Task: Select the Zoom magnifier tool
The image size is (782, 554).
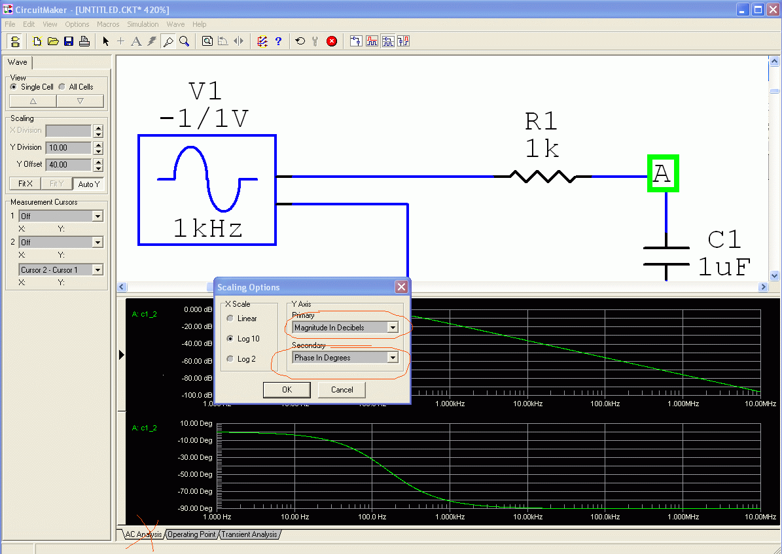Action: tap(185, 41)
